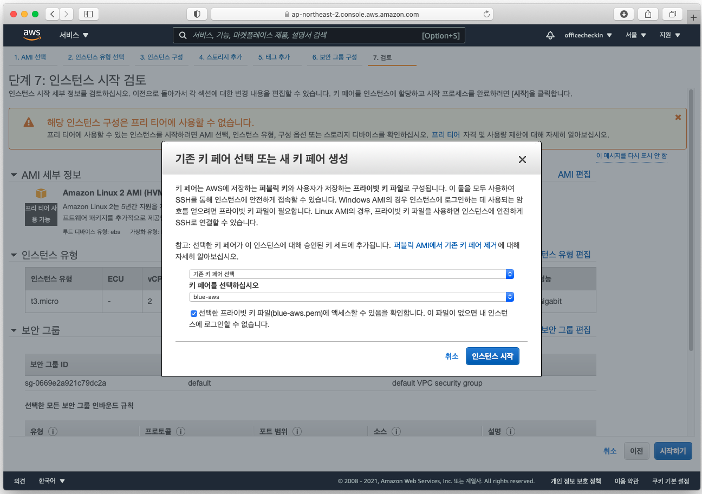The width and height of the screenshot is (702, 494).
Task: Click 이 메시지를 다시 표시 안 함 link
Action: click(632, 155)
